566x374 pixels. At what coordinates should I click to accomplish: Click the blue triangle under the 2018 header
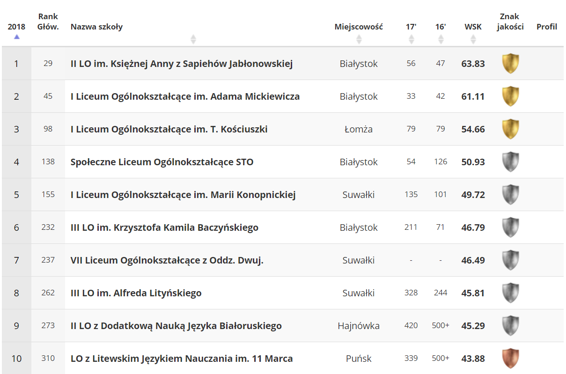[16, 36]
